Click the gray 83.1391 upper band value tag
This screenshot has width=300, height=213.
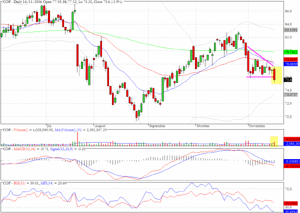(x=291, y=30)
